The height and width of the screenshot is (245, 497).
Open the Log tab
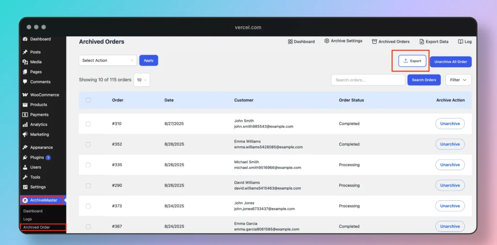(x=465, y=42)
